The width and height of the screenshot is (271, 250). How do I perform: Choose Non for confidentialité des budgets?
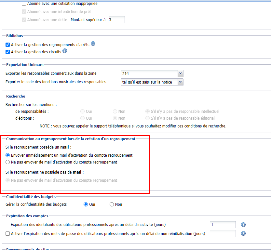(x=112, y=204)
